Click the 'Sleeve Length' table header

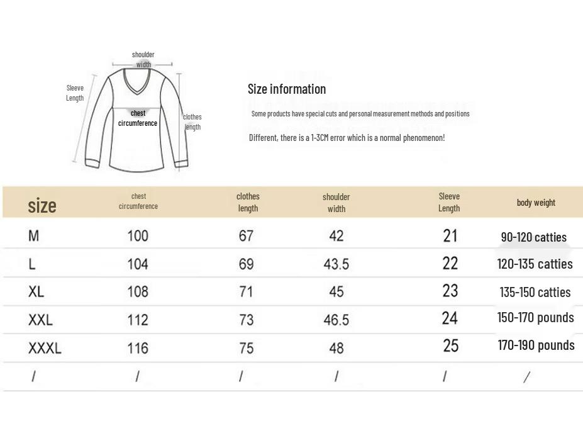coord(449,202)
